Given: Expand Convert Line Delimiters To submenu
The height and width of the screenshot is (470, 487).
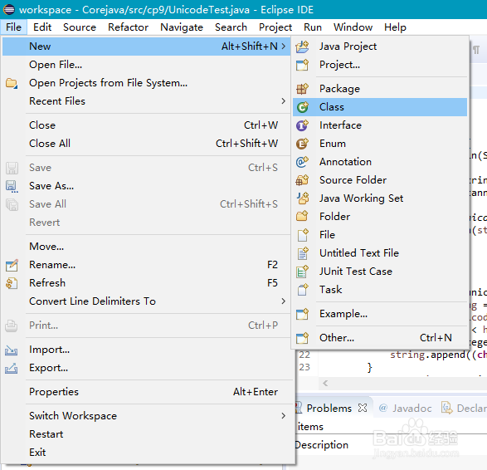Looking at the screenshot, I should click(x=283, y=301).
